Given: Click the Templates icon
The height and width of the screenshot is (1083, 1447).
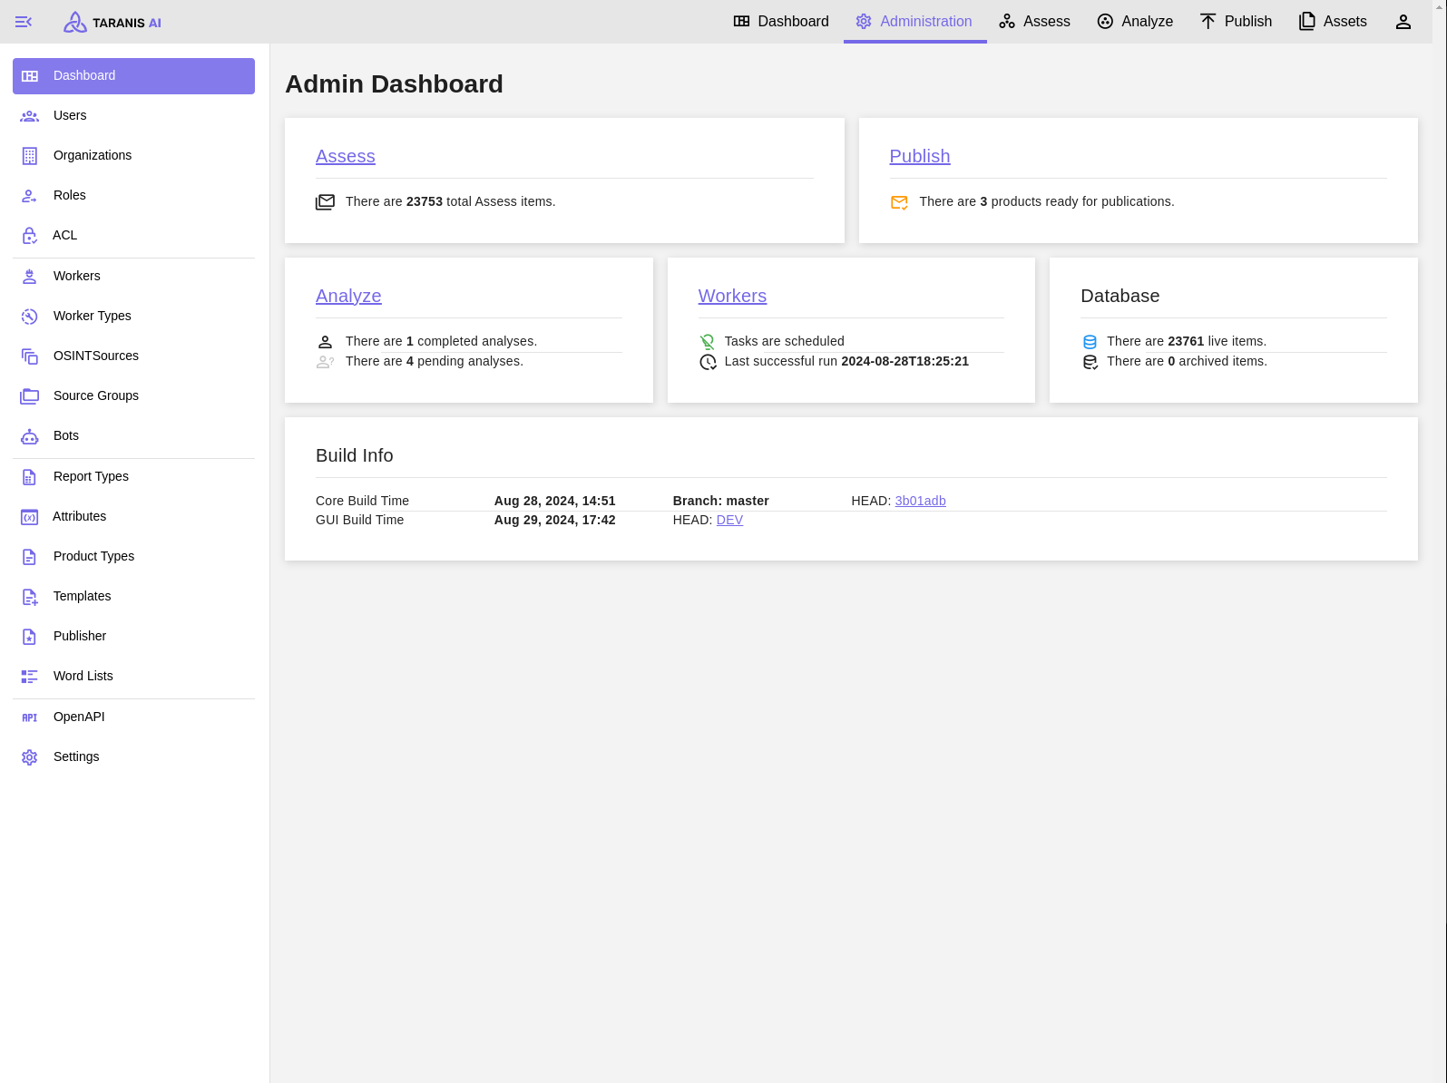Looking at the screenshot, I should point(30,597).
